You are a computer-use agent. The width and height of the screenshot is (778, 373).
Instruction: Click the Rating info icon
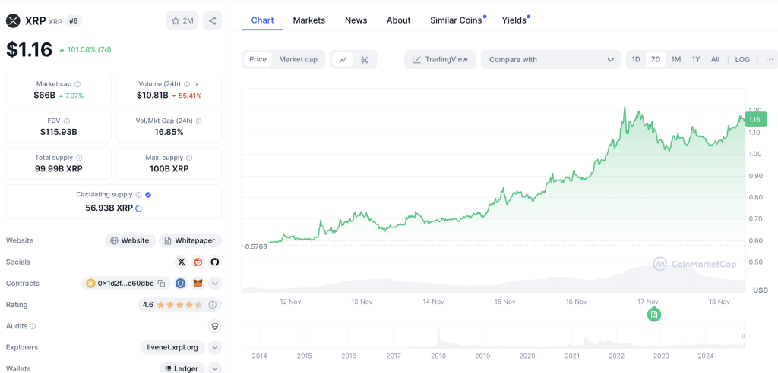(213, 305)
